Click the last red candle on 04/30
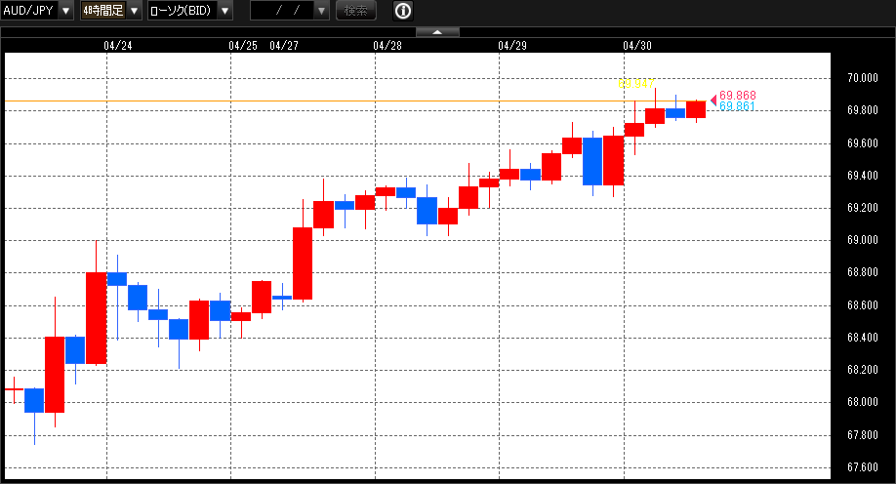Image resolution: width=896 pixels, height=484 pixels. tap(696, 109)
